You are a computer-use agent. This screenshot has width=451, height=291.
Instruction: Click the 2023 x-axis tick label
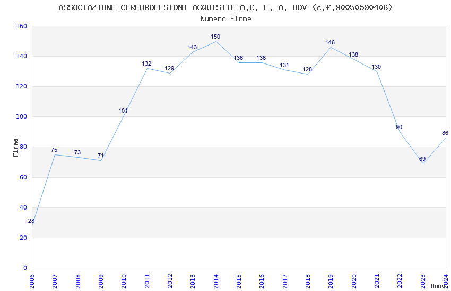tap(423, 281)
